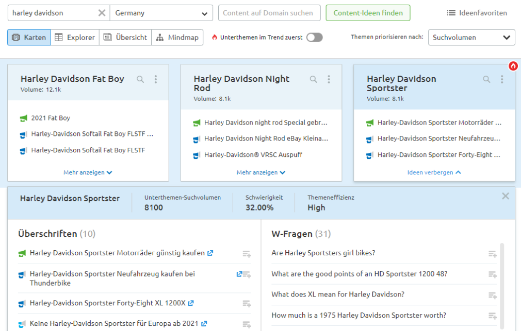Open the Suchvolumen prioritization dropdown
The width and height of the screenshot is (521, 331).
(471, 38)
